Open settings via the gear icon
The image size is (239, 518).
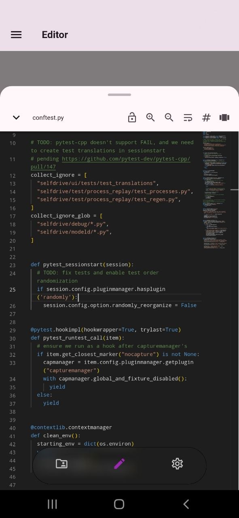click(x=177, y=464)
